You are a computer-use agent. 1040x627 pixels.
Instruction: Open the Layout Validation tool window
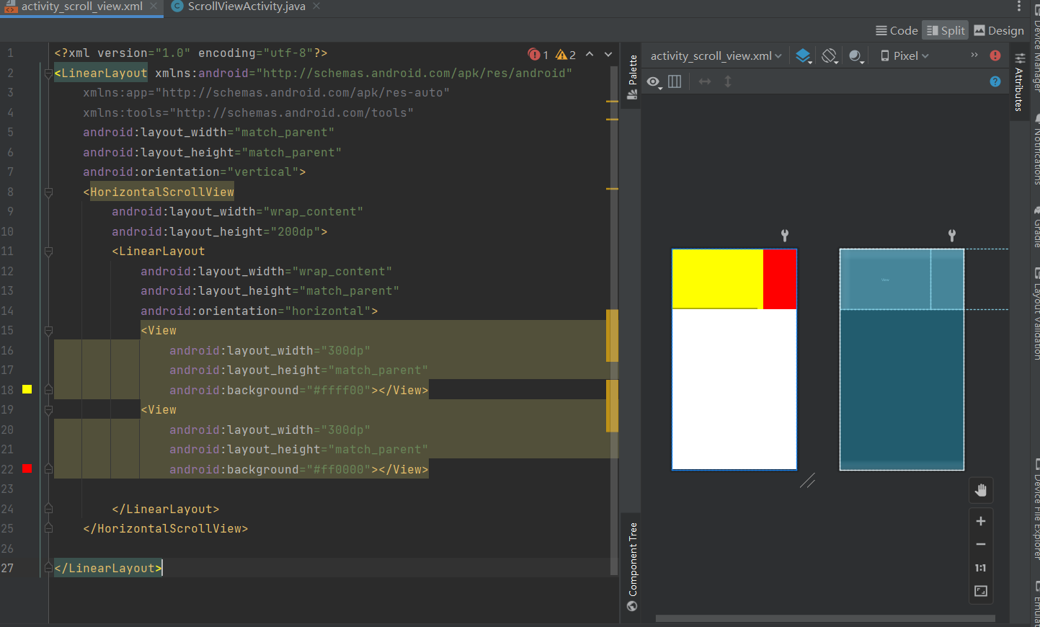(x=1036, y=314)
